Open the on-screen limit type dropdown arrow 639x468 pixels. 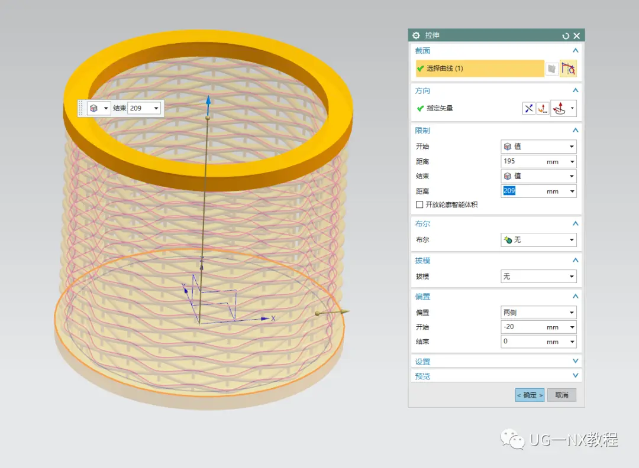tap(106, 108)
